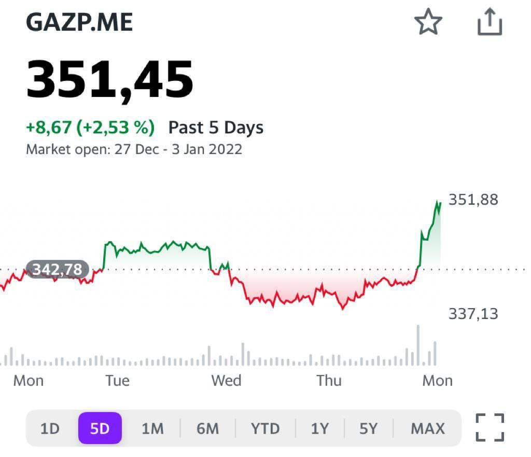Image resolution: width=531 pixels, height=457 pixels.
Task: Tap the tallest volume bar
Action: click(x=418, y=345)
